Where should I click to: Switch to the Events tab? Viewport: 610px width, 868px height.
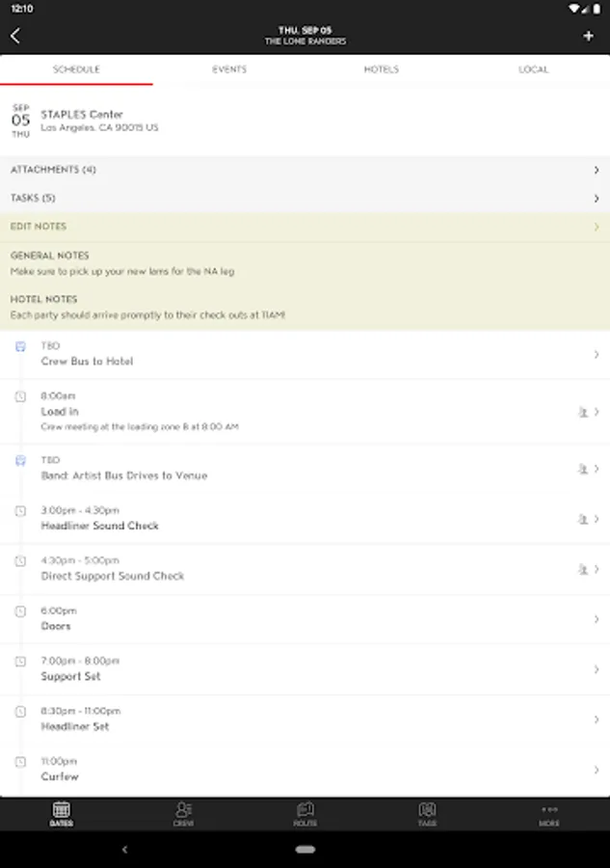point(229,69)
